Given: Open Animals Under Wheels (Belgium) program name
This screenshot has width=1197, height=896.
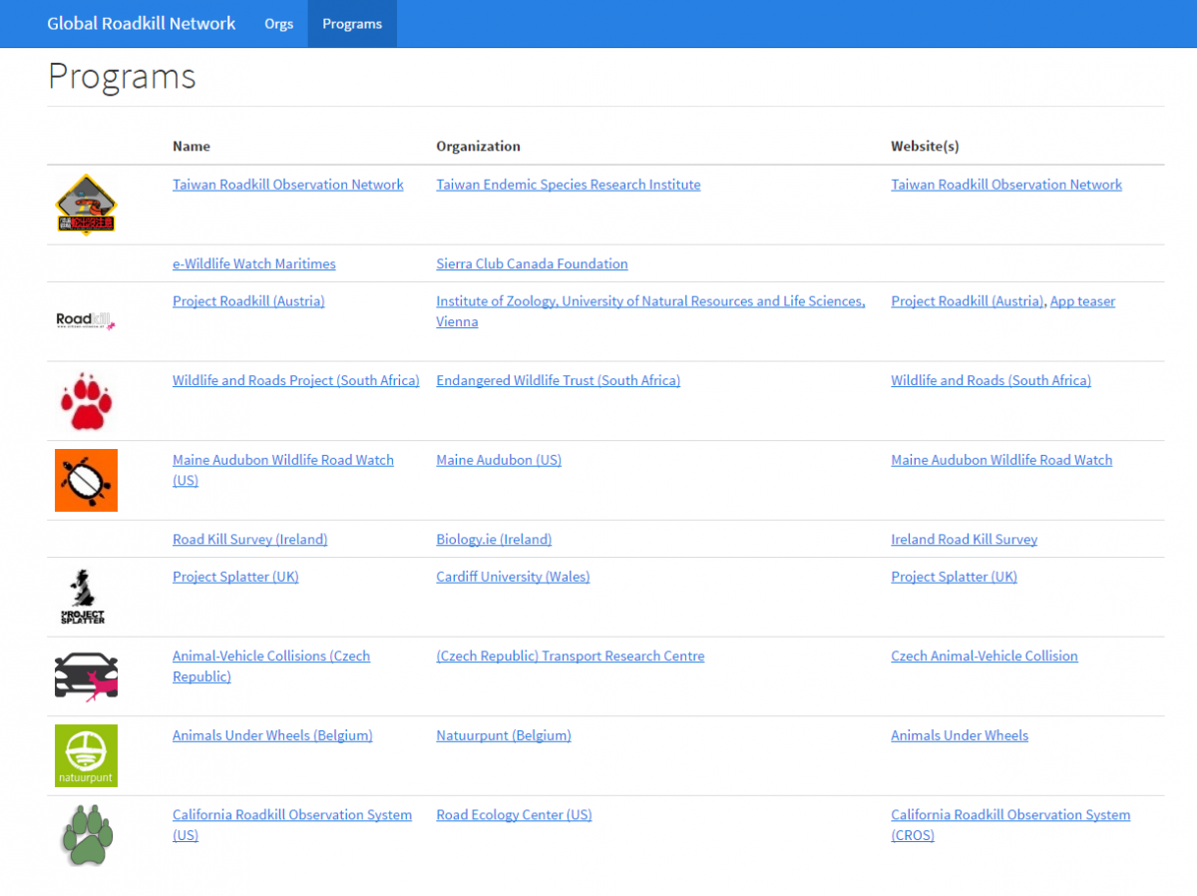Looking at the screenshot, I should click(272, 735).
